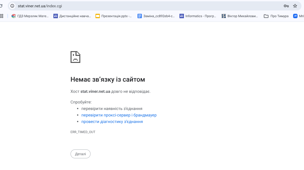Open the Презентація.pptx bookmark
Viewport: 304px width, 170px height.
click(x=113, y=16)
